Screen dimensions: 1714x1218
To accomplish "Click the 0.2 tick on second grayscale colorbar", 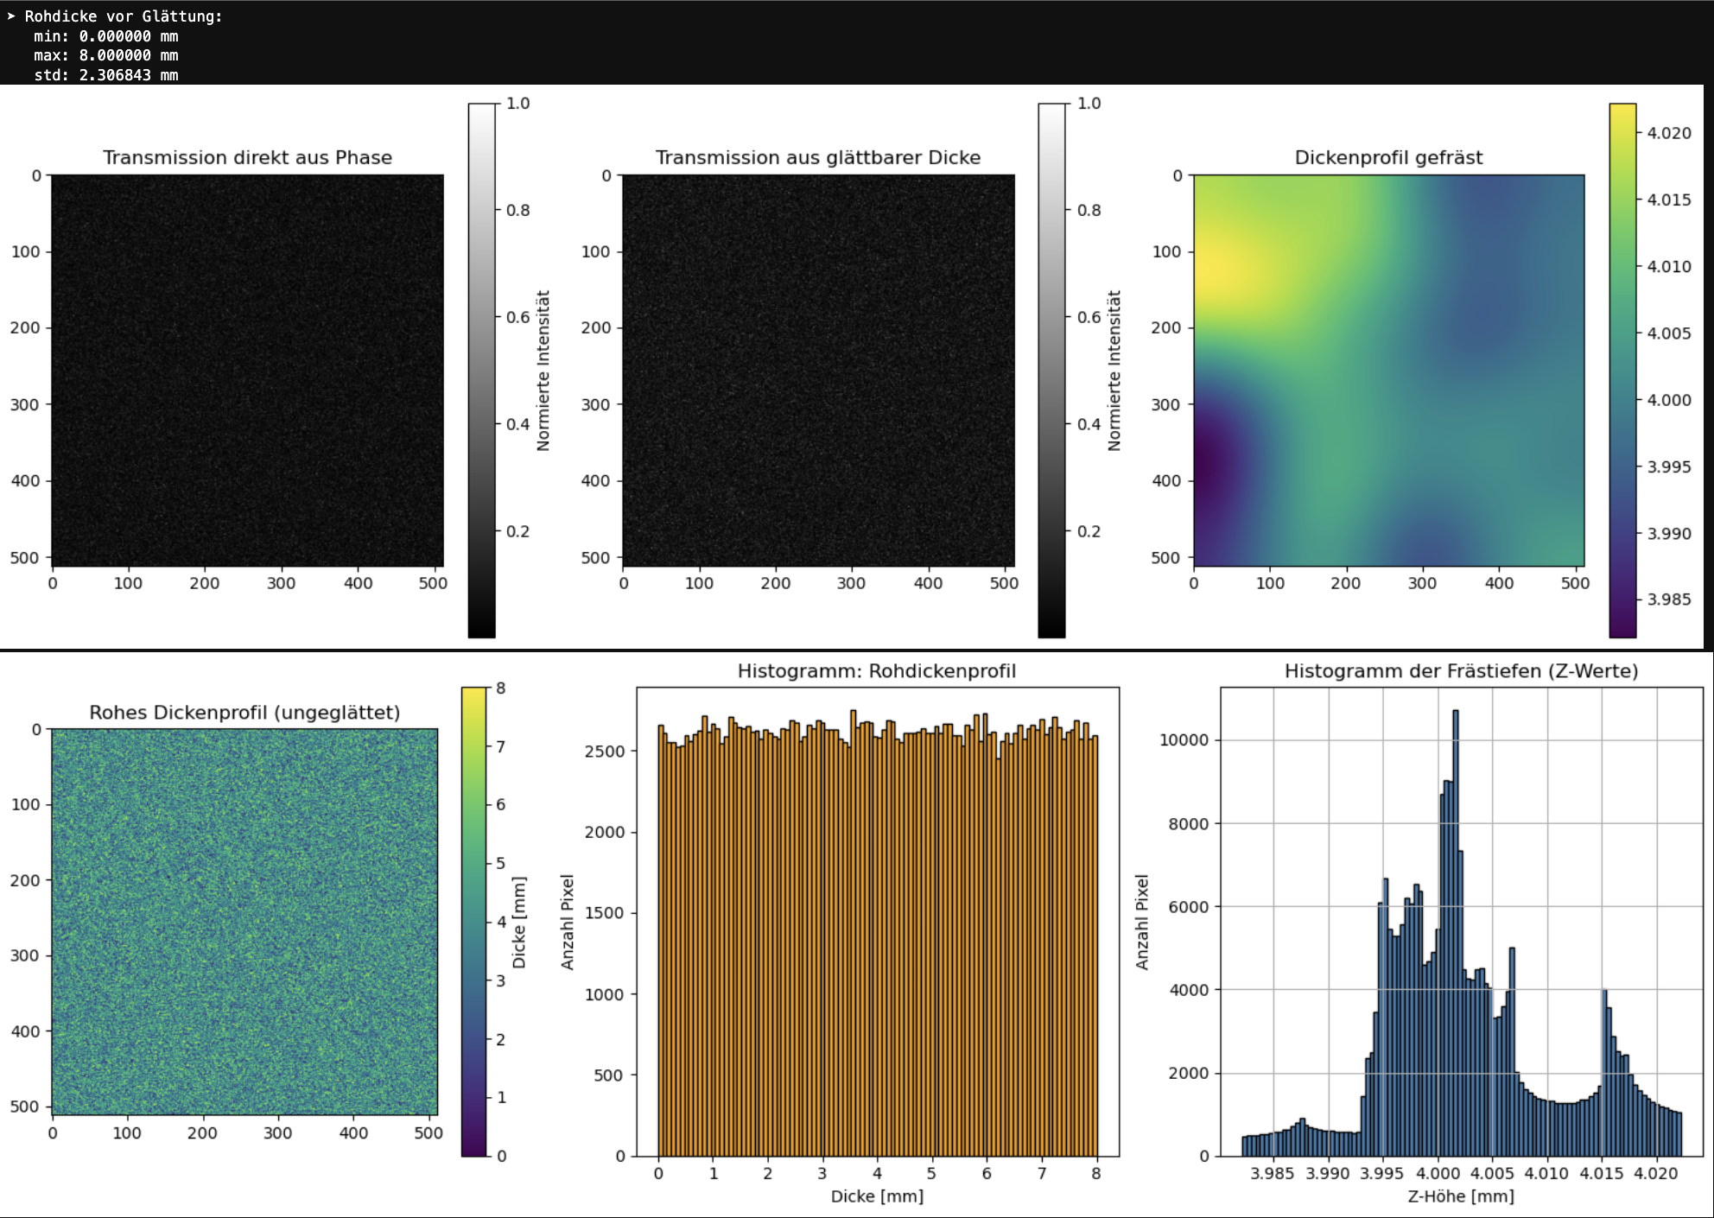I will coord(1089,531).
